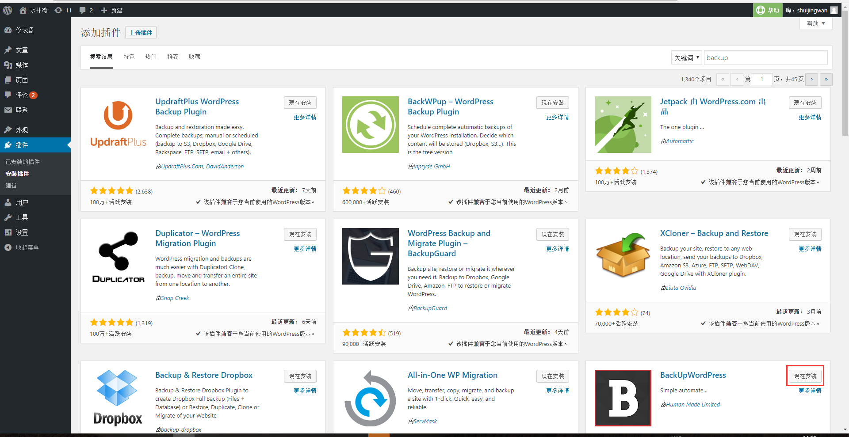Open 仪表盘 dashboard icon in sidebar
The width and height of the screenshot is (849, 437).
[8, 30]
